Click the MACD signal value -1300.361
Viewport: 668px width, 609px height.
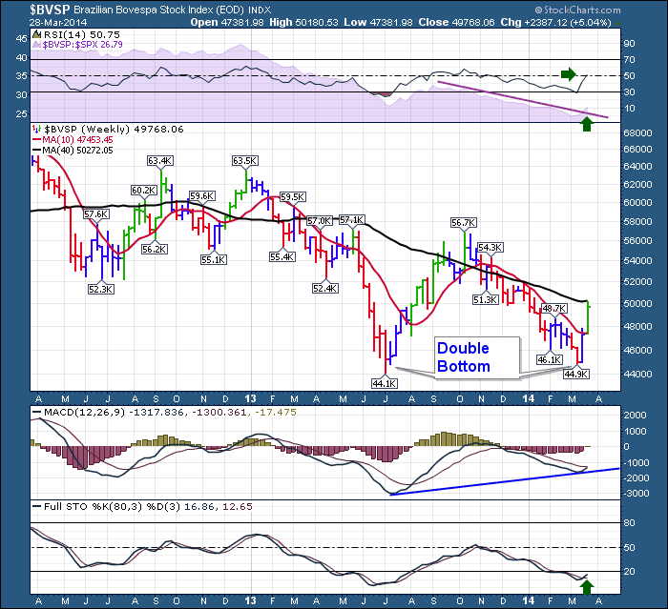(x=219, y=412)
